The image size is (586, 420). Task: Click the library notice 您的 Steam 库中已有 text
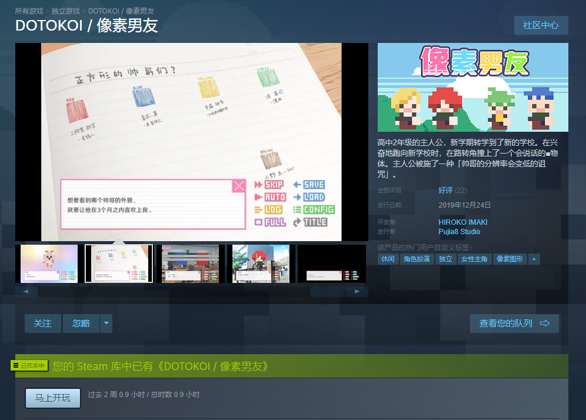tap(161, 366)
